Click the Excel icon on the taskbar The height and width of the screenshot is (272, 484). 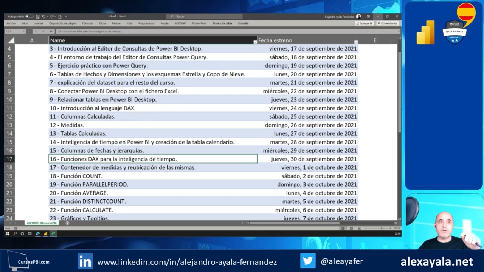53,234
